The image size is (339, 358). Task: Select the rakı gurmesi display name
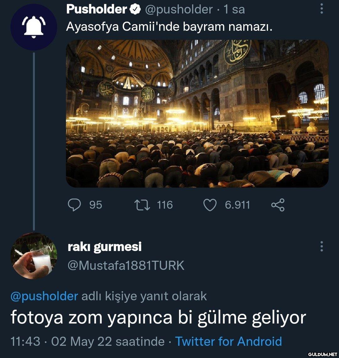105,247
